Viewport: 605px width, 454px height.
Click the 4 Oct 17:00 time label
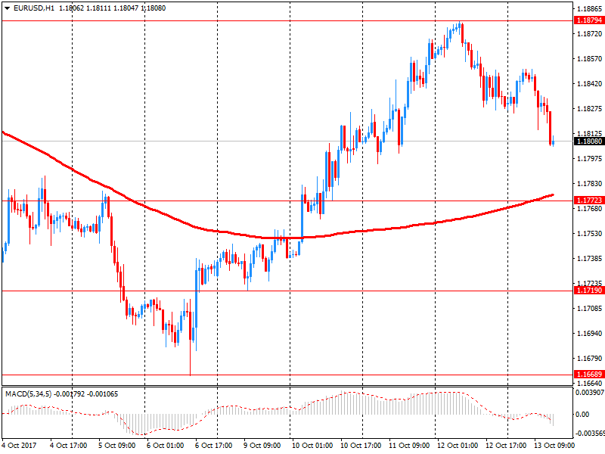point(69,446)
